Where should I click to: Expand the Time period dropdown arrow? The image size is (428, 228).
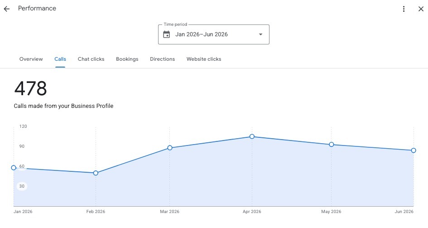click(260, 34)
